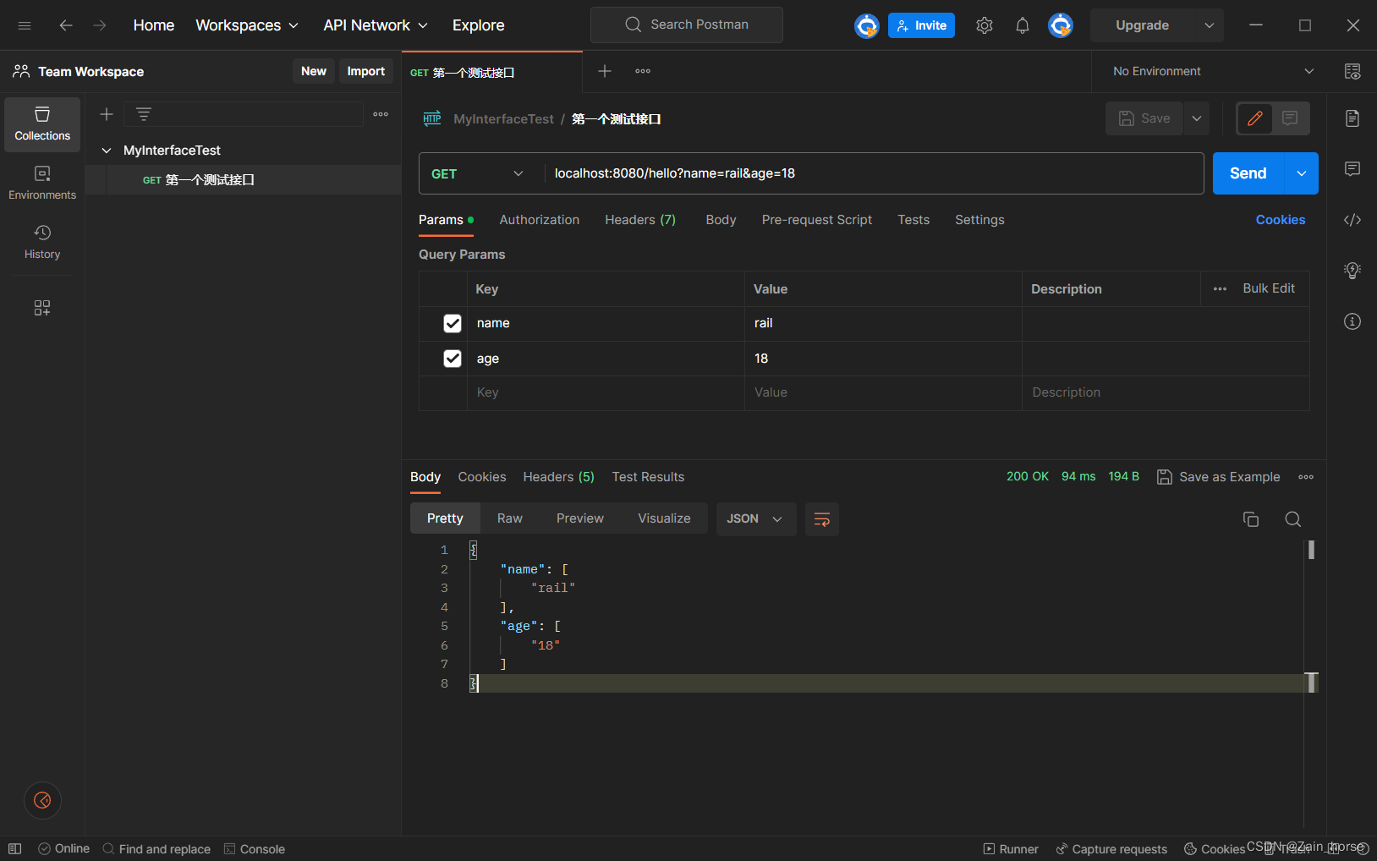Open response Headers (5) tab
The image size is (1377, 861).
click(559, 477)
